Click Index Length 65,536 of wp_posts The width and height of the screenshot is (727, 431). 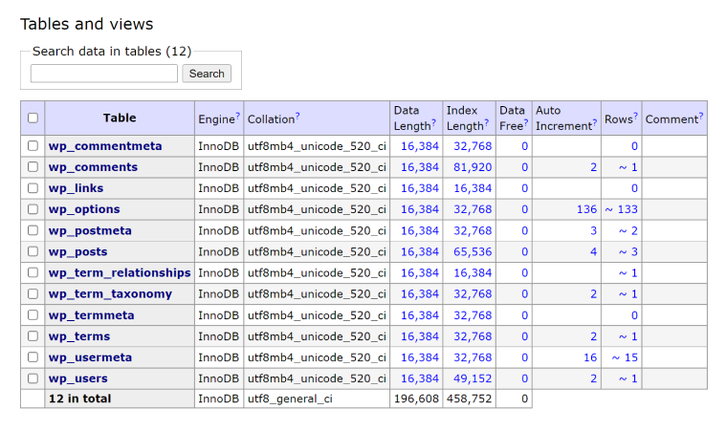tap(473, 251)
